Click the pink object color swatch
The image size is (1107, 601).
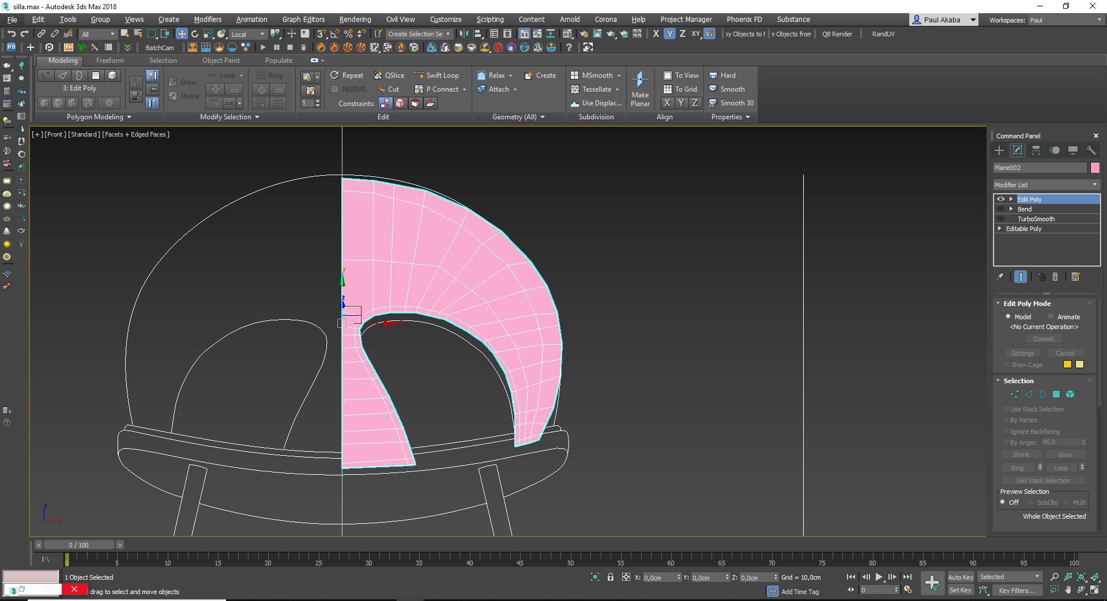[1095, 168]
